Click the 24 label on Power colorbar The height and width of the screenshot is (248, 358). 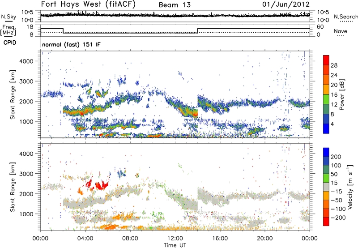click(334, 75)
